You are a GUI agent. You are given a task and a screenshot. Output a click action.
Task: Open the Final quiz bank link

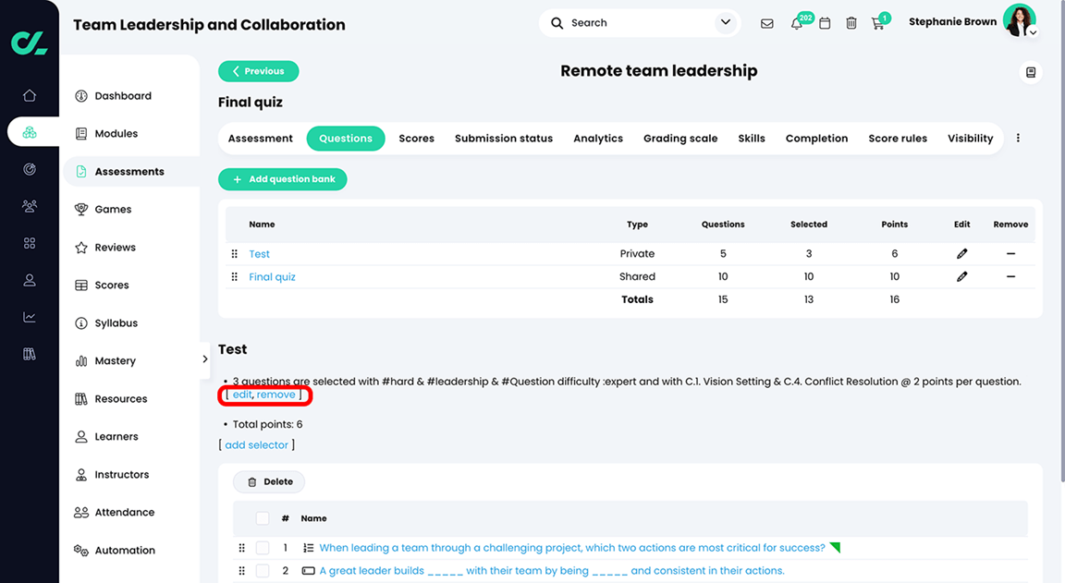[x=272, y=277]
